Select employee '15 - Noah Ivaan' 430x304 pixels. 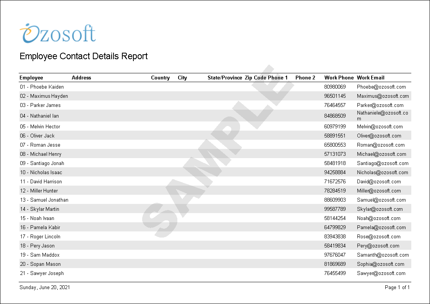(x=37, y=218)
